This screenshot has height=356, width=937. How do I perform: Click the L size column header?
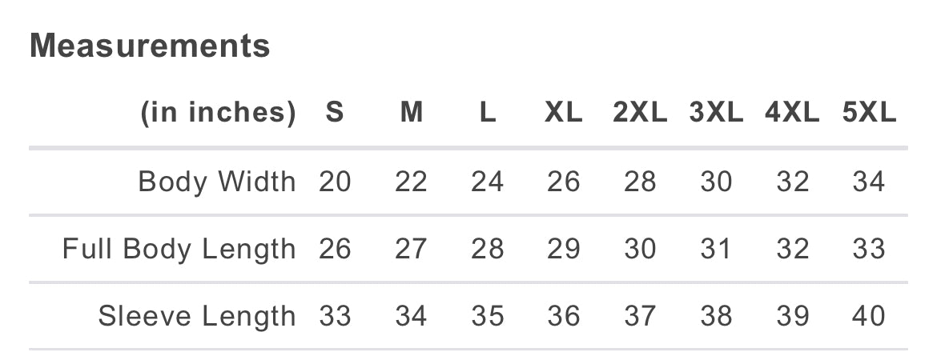coord(488,112)
